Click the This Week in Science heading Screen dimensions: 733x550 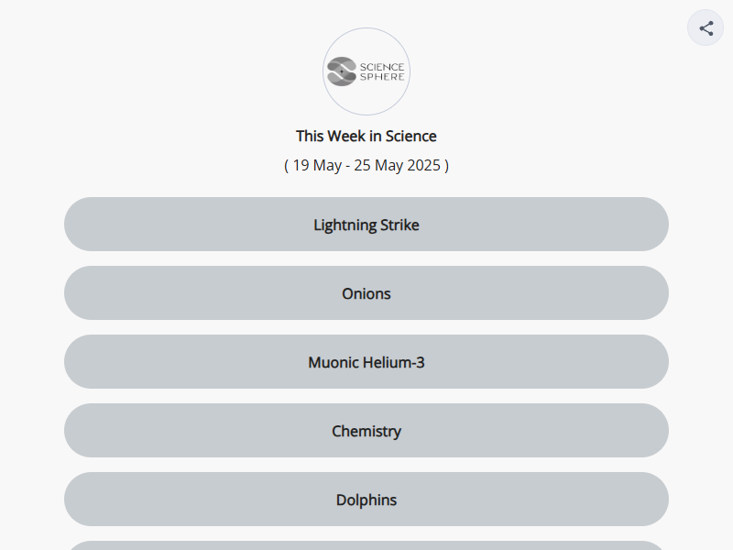point(366,136)
